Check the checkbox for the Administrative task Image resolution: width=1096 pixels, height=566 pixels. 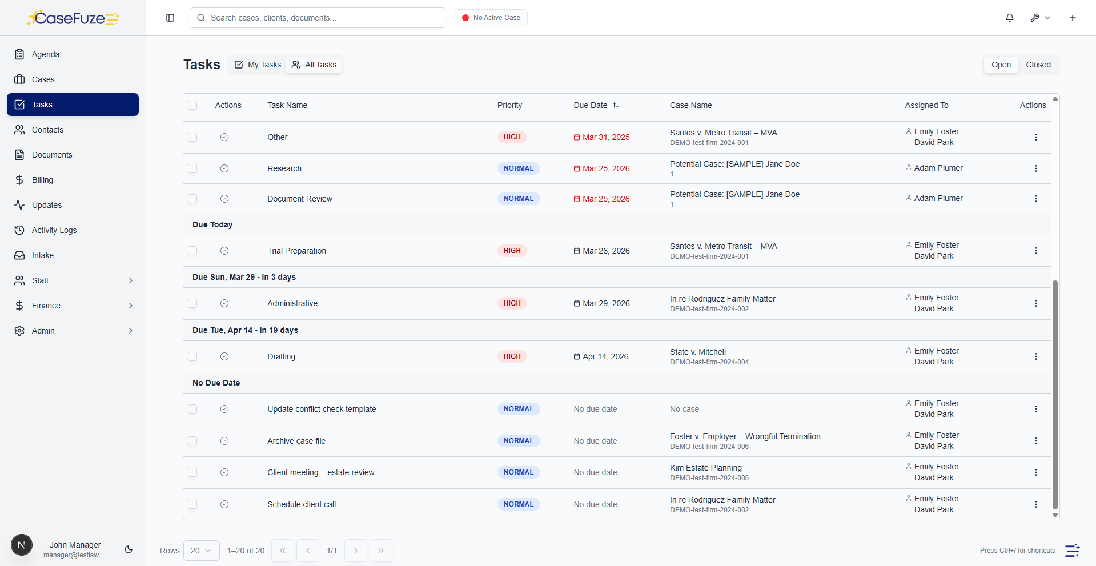tap(192, 303)
